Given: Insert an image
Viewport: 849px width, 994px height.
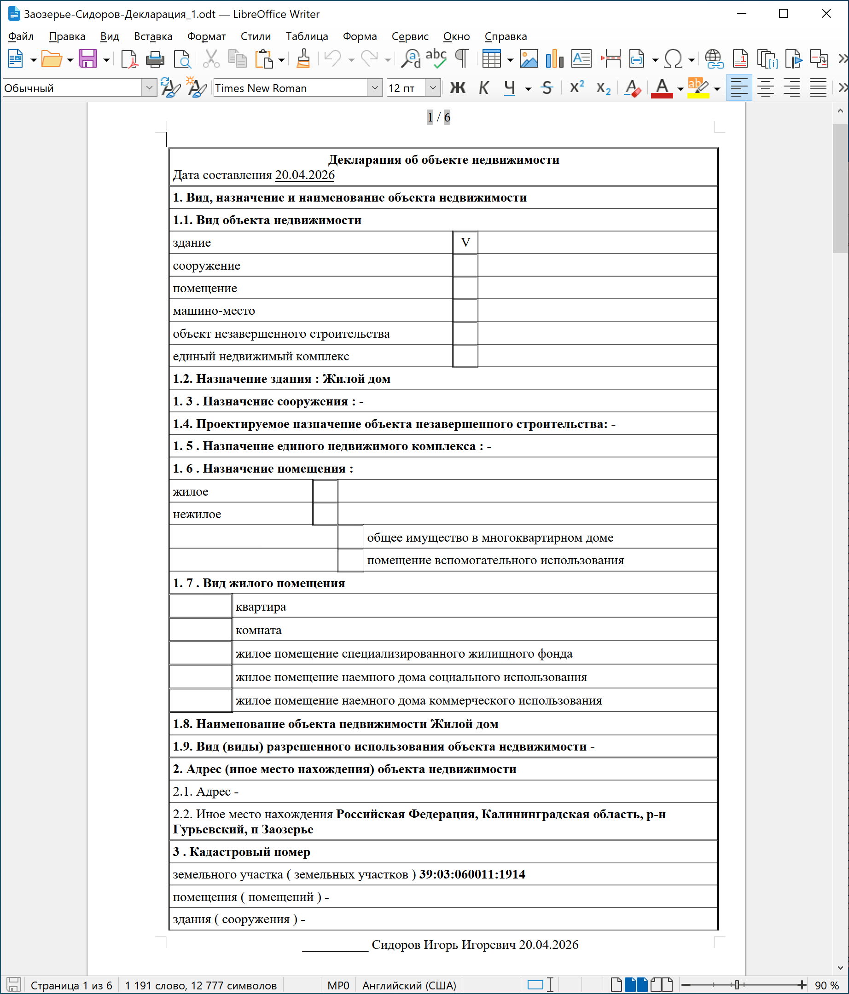Looking at the screenshot, I should click(x=529, y=59).
